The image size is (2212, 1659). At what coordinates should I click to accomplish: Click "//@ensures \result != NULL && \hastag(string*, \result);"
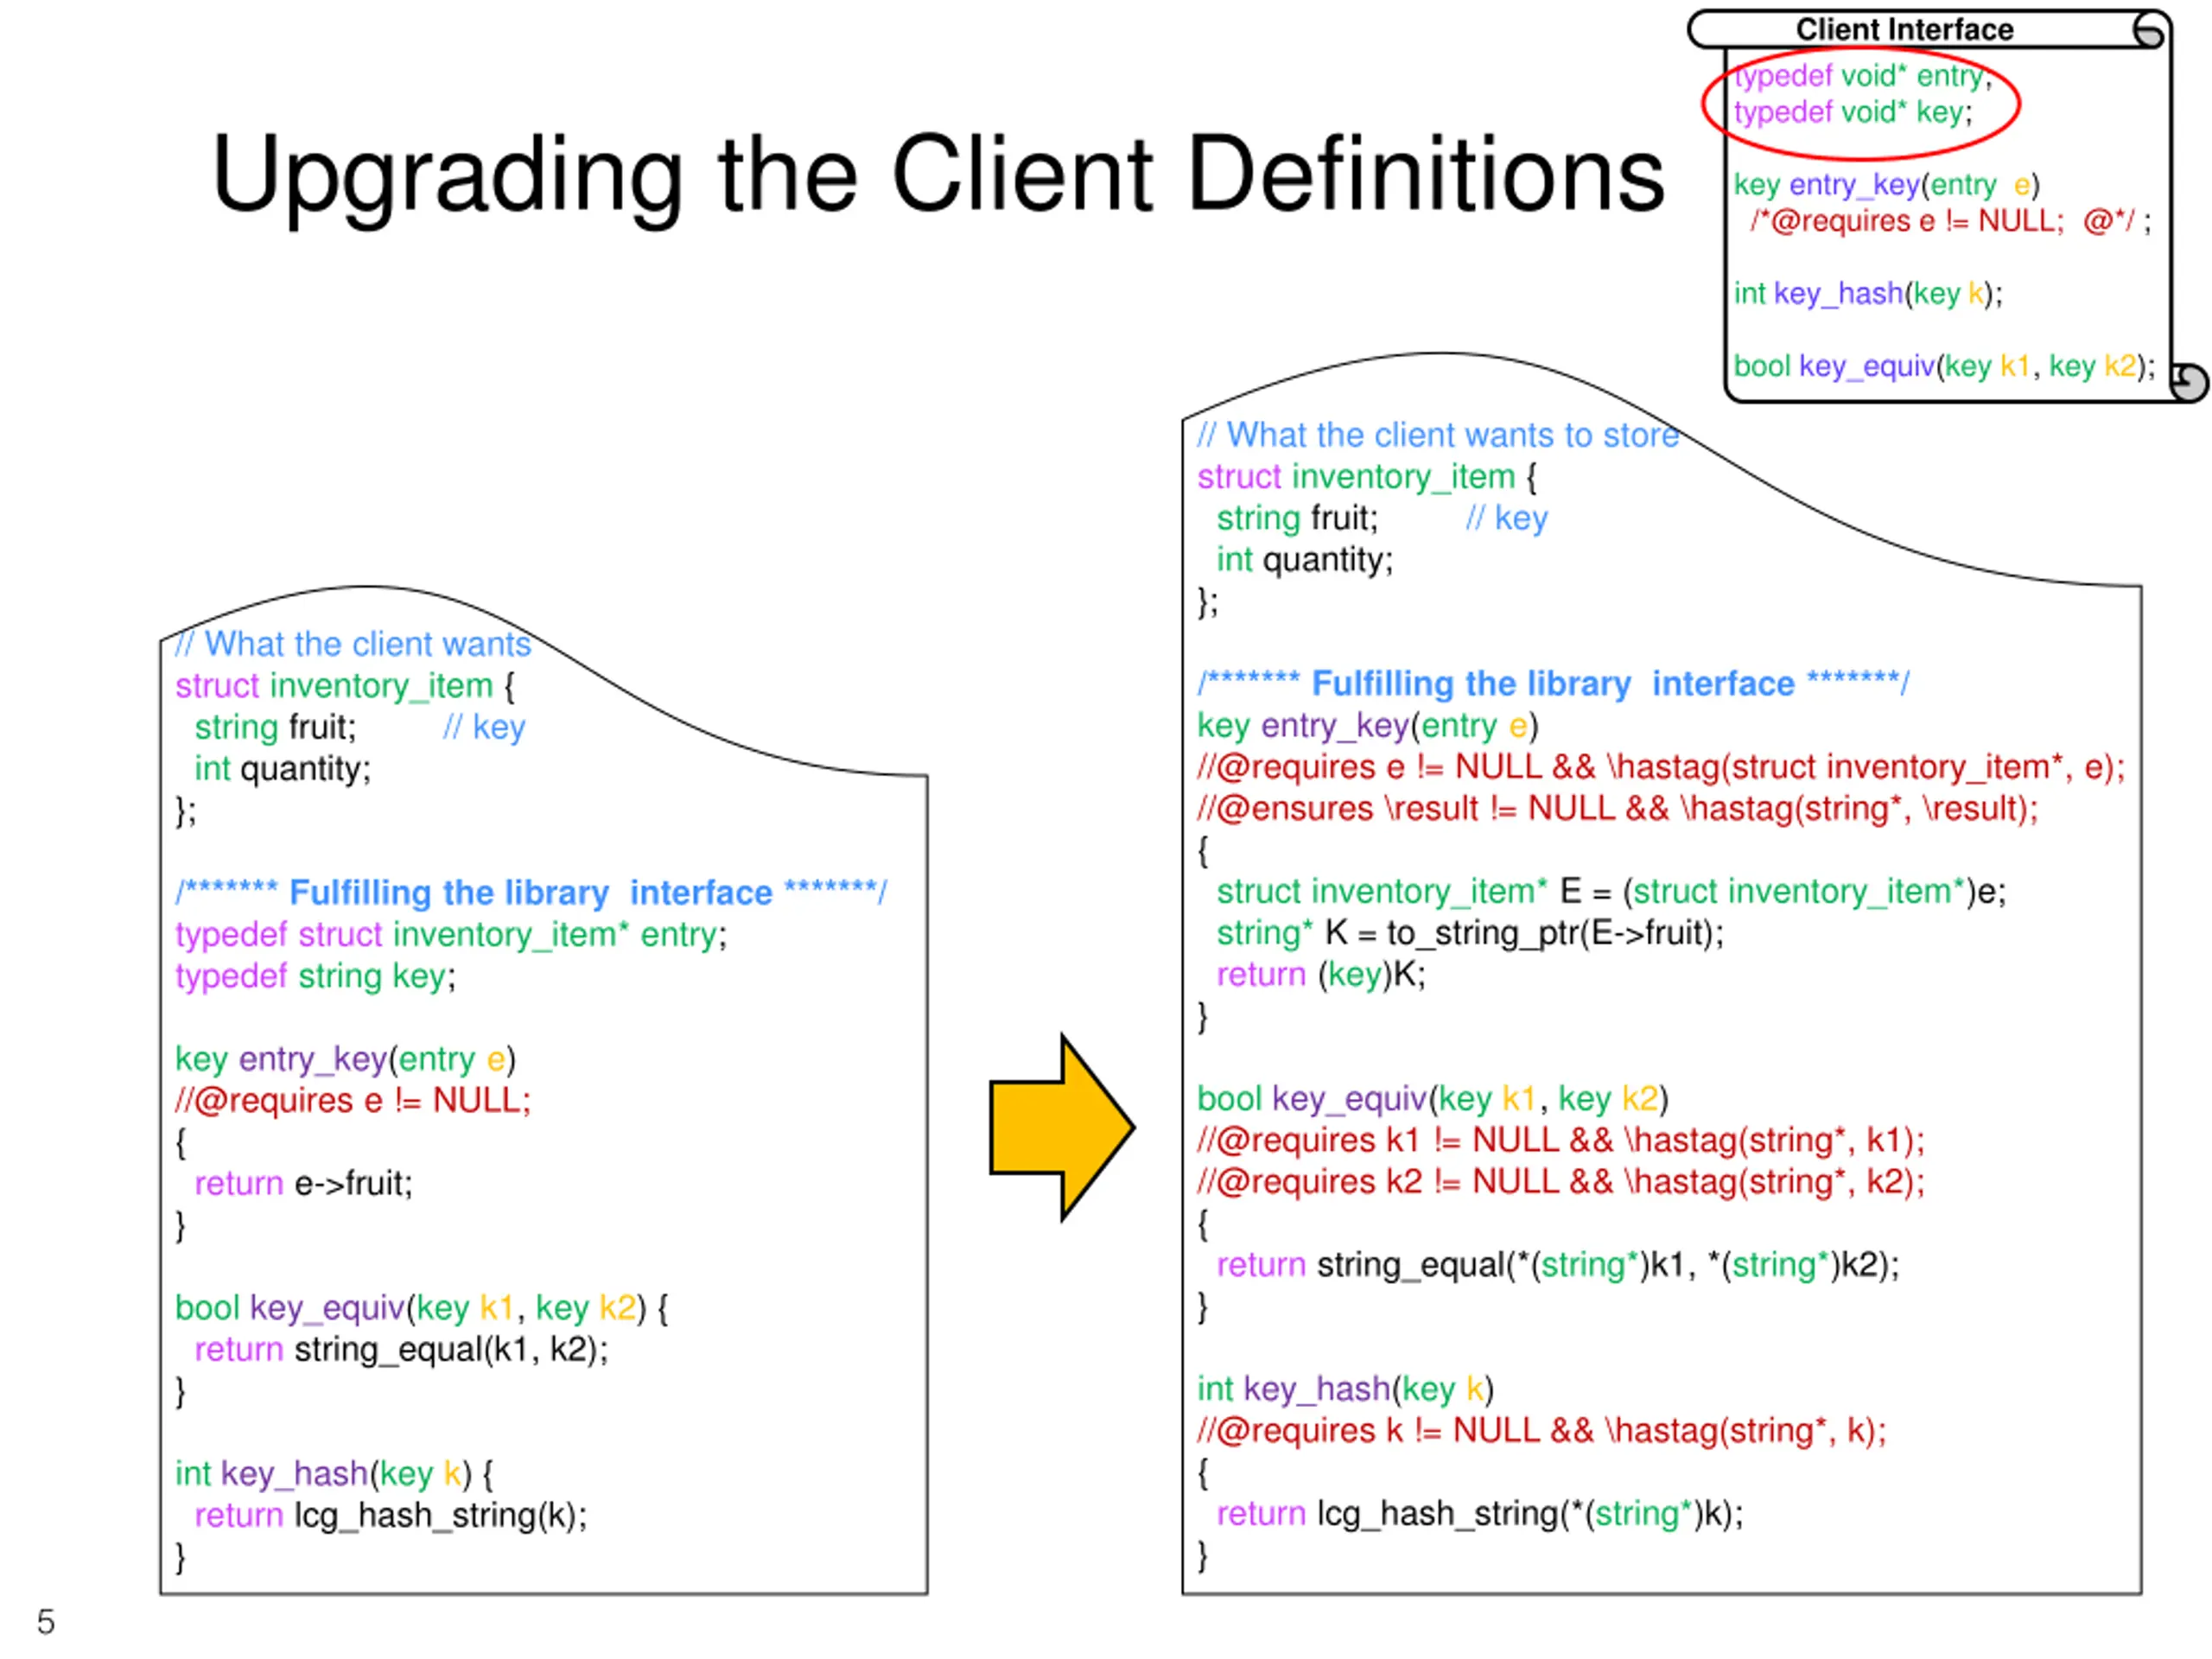point(1618,808)
